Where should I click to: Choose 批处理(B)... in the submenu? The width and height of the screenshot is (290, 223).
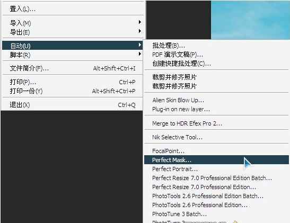pos(216,46)
